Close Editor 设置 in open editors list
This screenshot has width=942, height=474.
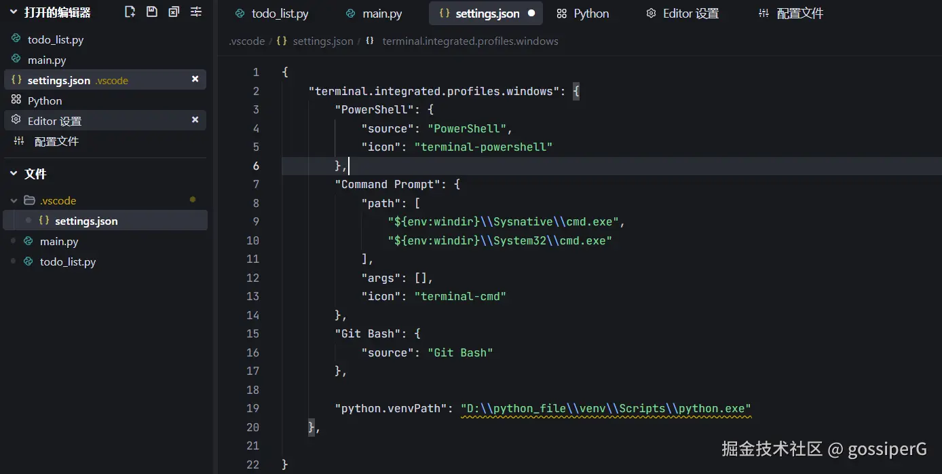tap(195, 120)
